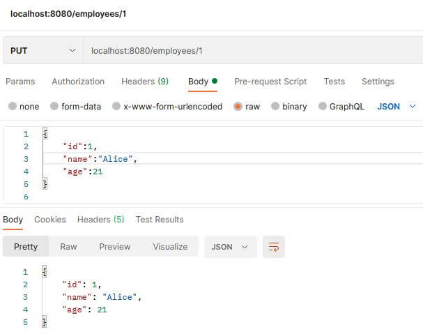Select the none body type radio
Viewport: 423px width, 334px height.
tap(13, 106)
